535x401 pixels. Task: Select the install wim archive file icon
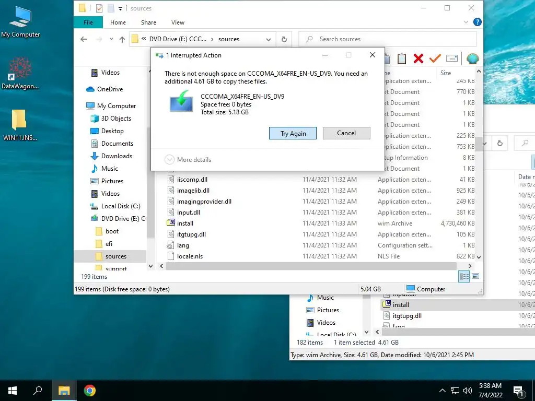[x=171, y=223]
